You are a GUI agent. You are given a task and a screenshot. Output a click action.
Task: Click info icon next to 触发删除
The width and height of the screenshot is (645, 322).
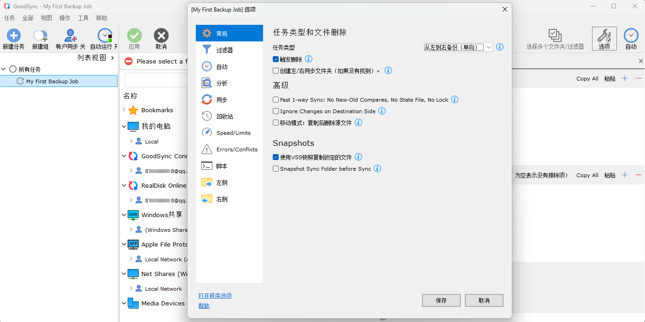point(309,59)
